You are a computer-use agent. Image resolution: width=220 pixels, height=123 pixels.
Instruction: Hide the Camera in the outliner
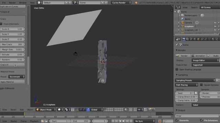[215, 23]
